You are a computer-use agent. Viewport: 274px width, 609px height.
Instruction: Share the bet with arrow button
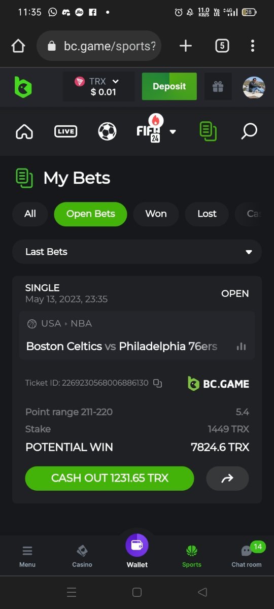click(x=227, y=478)
